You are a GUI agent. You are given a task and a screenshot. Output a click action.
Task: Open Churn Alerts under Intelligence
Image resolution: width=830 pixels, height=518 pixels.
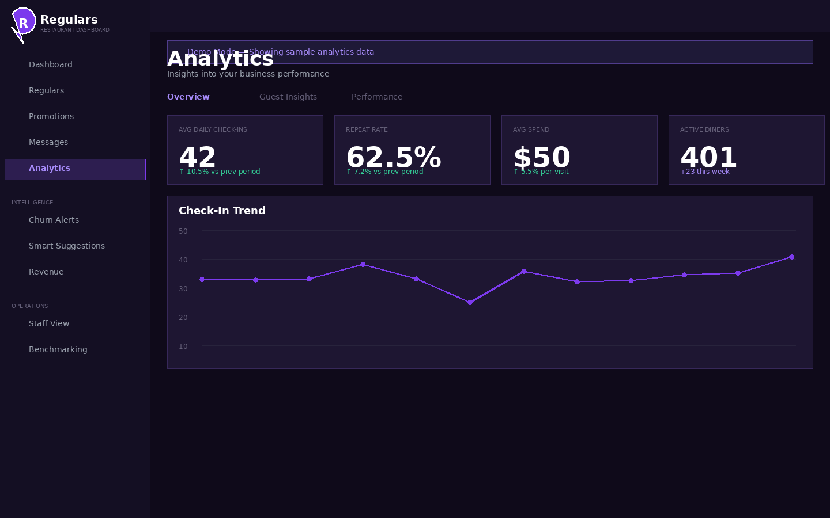[x=54, y=220]
